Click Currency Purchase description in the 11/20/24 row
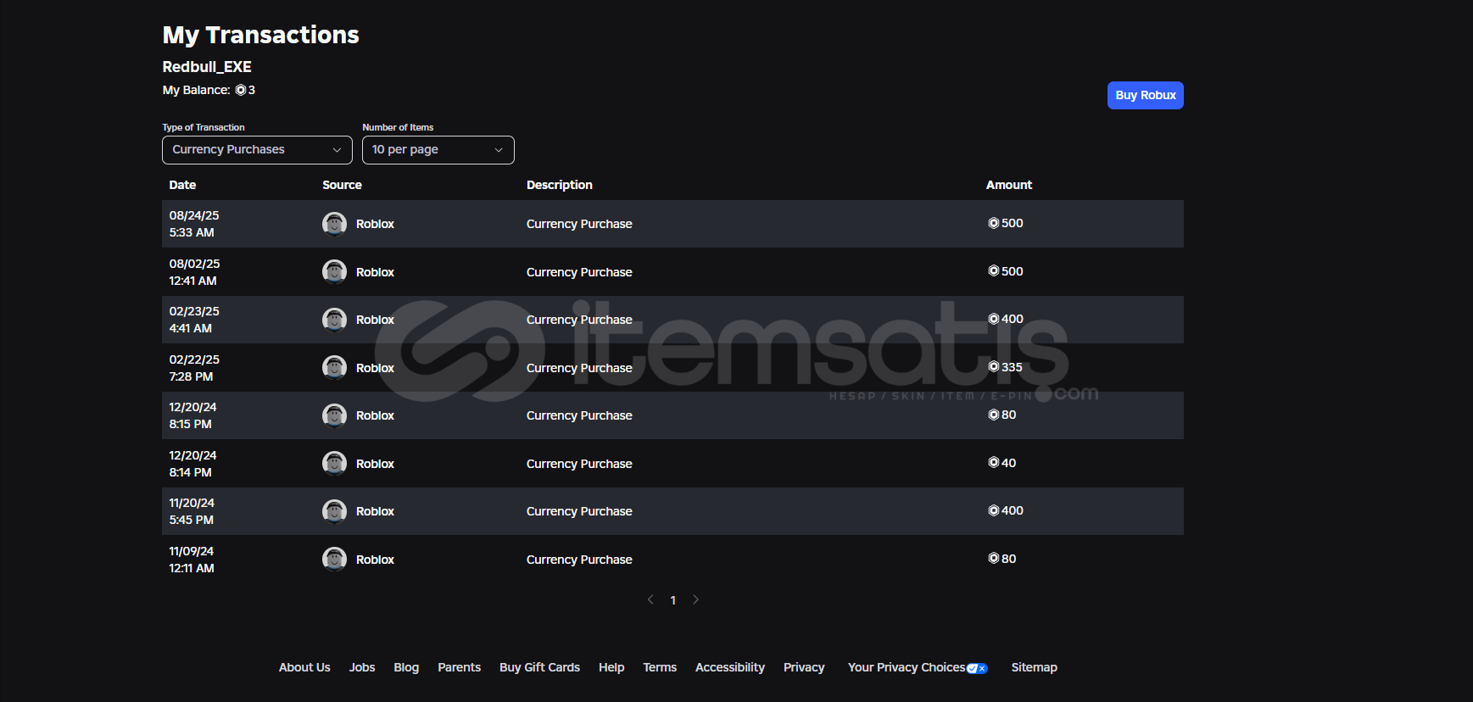Image resolution: width=1473 pixels, height=702 pixels. tap(579, 511)
